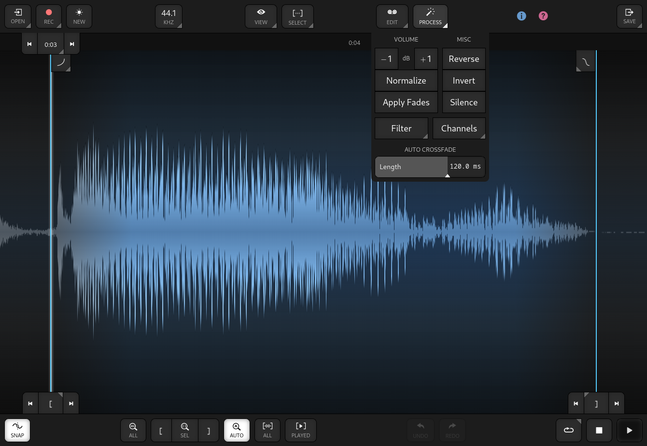The image size is (647, 446).
Task: Open the 44.1 kHz sample rate menu
Action: [169, 16]
